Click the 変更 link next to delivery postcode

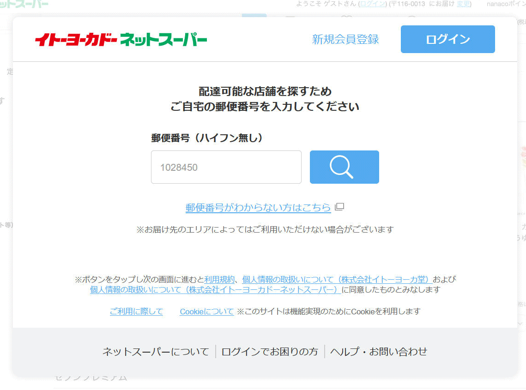click(463, 4)
